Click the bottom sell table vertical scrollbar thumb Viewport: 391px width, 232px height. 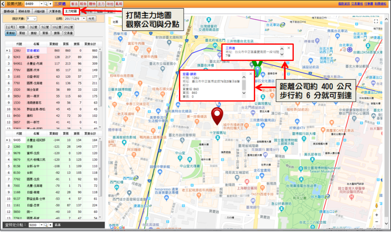(x=100, y=169)
